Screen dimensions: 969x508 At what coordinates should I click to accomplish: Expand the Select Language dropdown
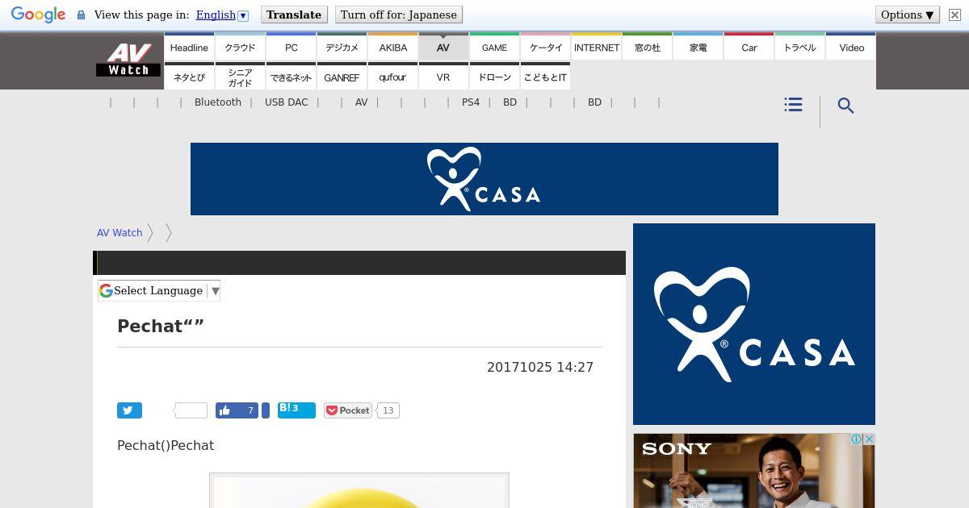click(x=159, y=290)
